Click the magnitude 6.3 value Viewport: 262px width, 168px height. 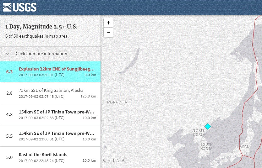click(x=9, y=72)
